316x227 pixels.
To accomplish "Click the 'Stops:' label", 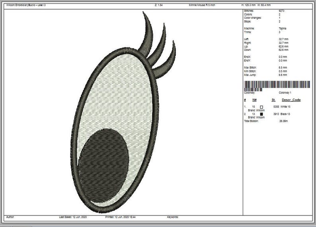I will point(248,21).
